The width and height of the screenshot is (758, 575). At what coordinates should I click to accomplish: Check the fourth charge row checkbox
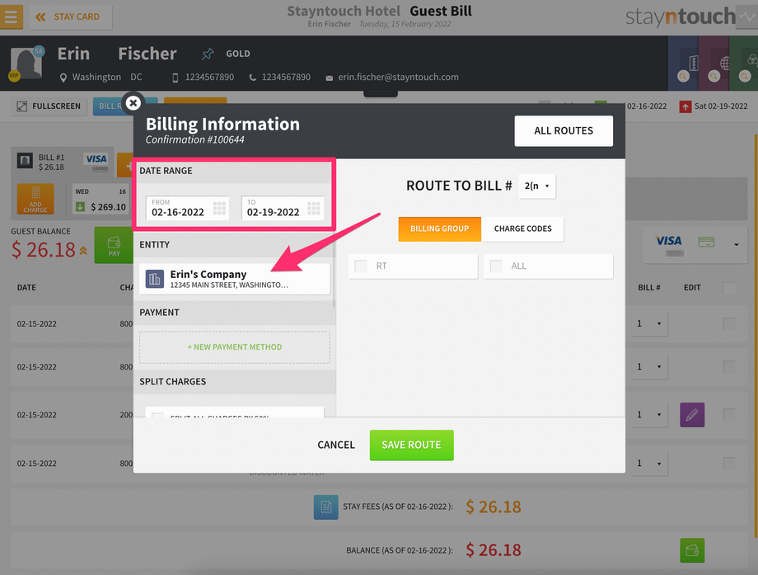[729, 464]
